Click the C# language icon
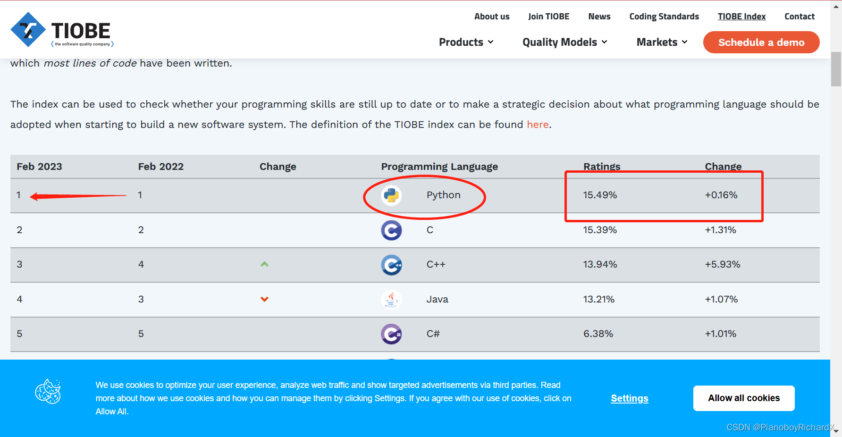The width and height of the screenshot is (842, 437). point(391,334)
